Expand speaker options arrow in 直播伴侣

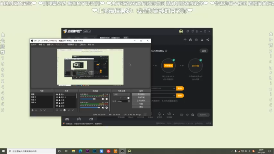coord(173,114)
